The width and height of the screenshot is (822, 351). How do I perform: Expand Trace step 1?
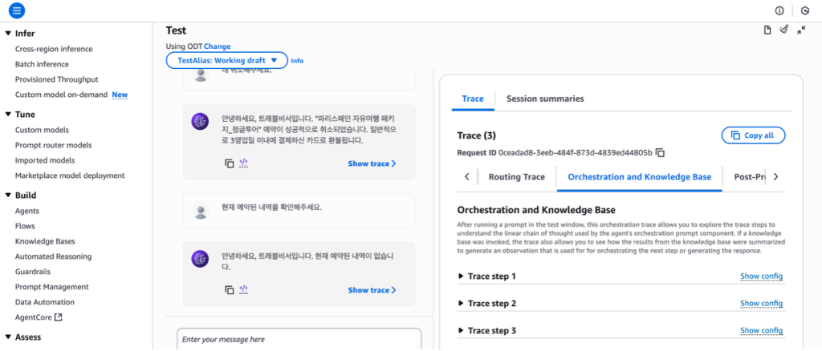pyautogui.click(x=461, y=276)
